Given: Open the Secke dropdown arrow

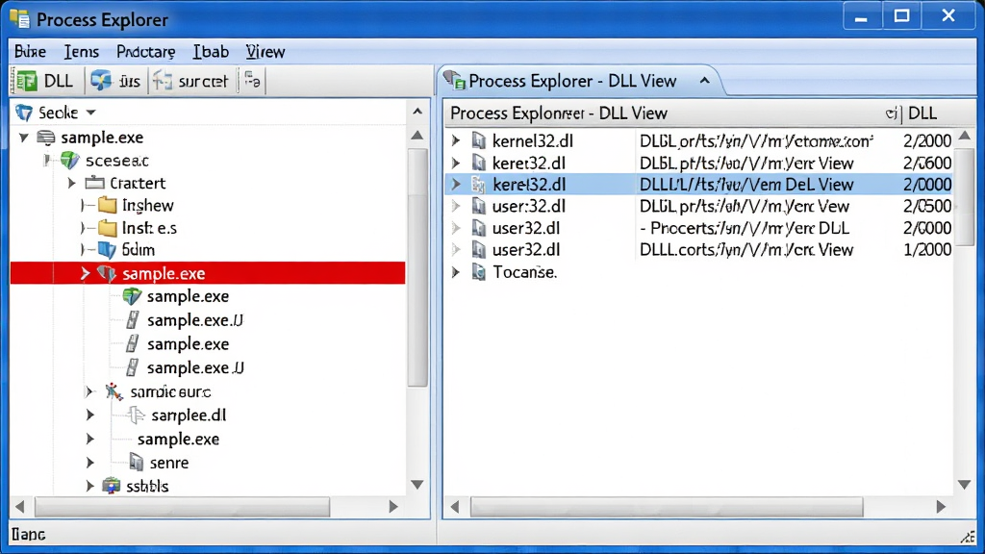Looking at the screenshot, I should (x=91, y=113).
